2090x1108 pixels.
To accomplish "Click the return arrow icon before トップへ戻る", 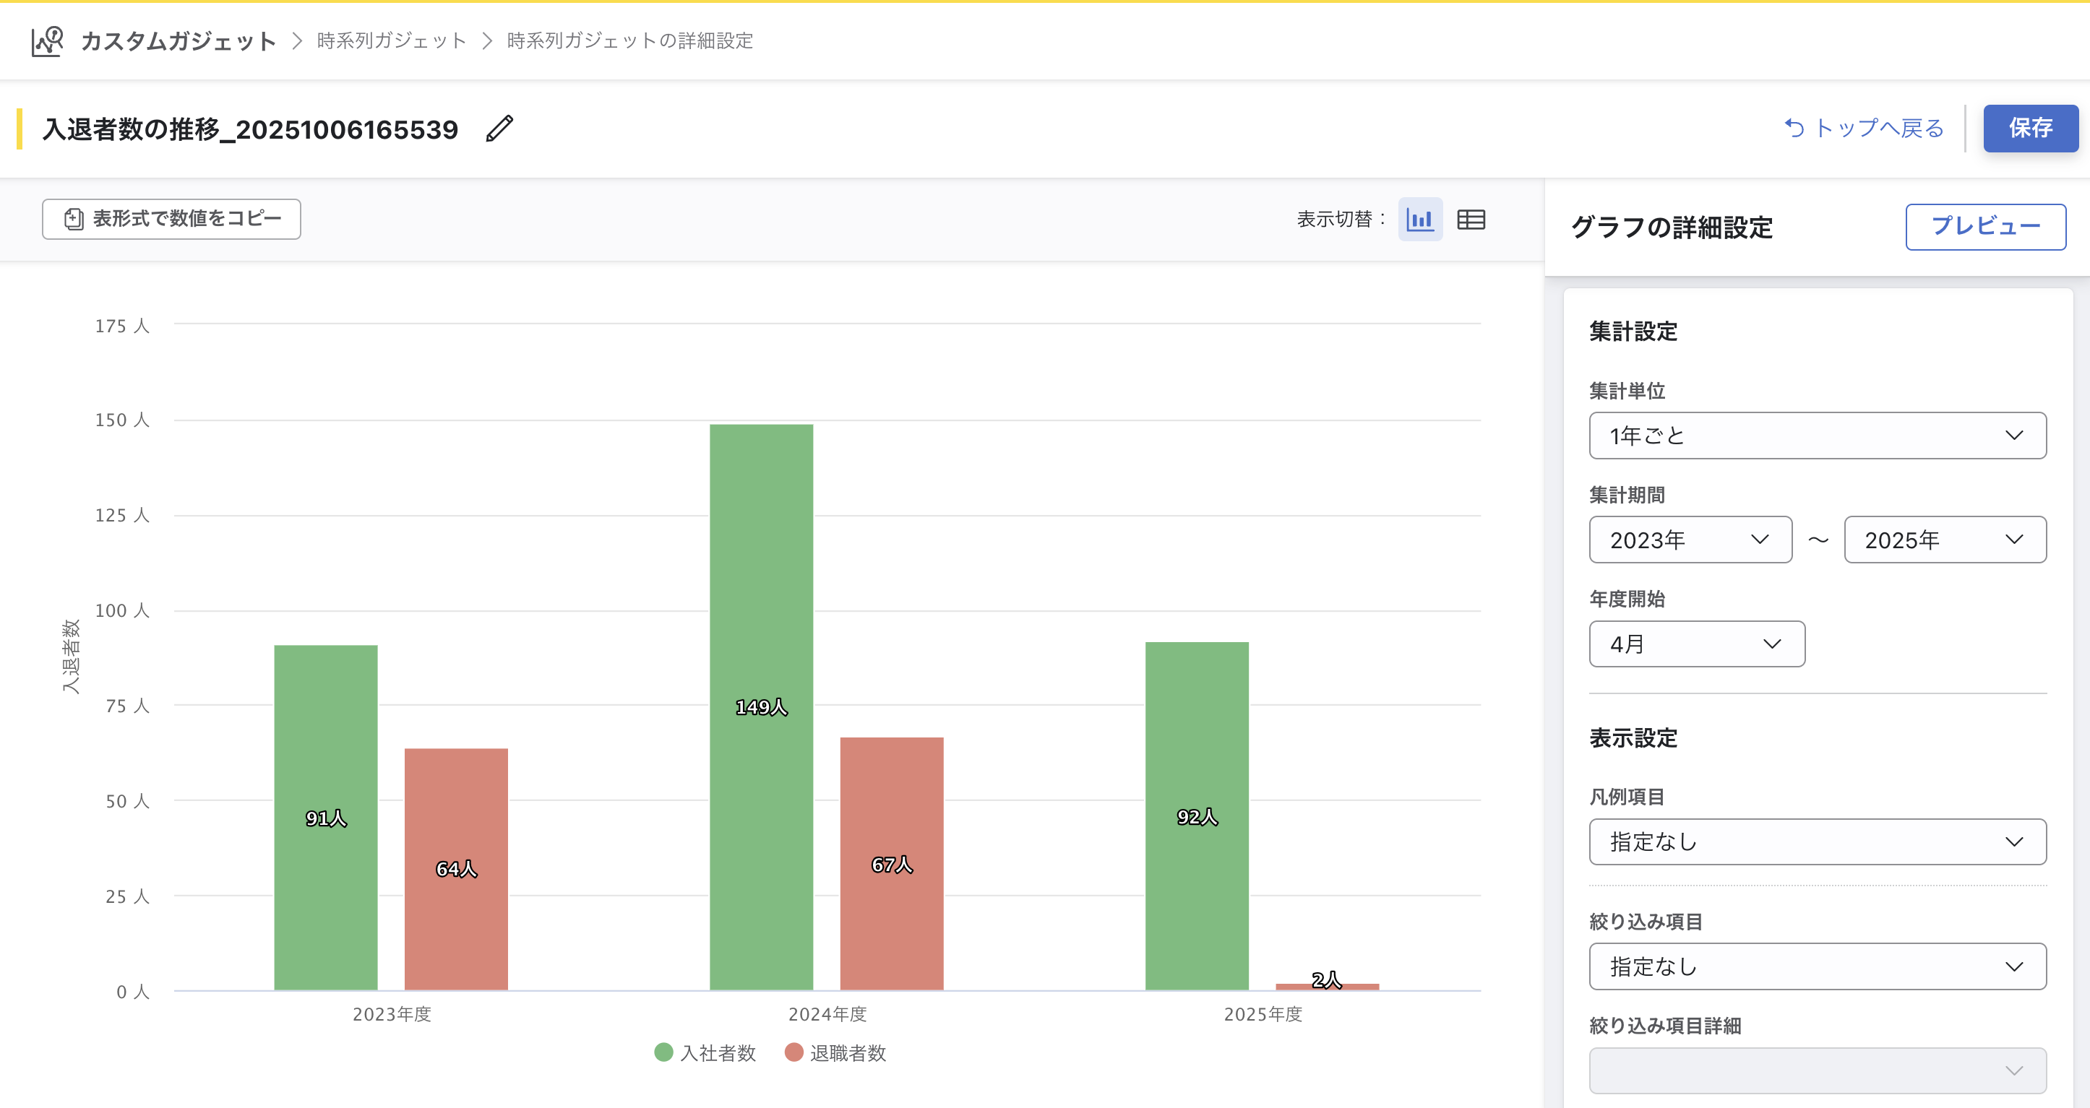I will coord(1794,128).
